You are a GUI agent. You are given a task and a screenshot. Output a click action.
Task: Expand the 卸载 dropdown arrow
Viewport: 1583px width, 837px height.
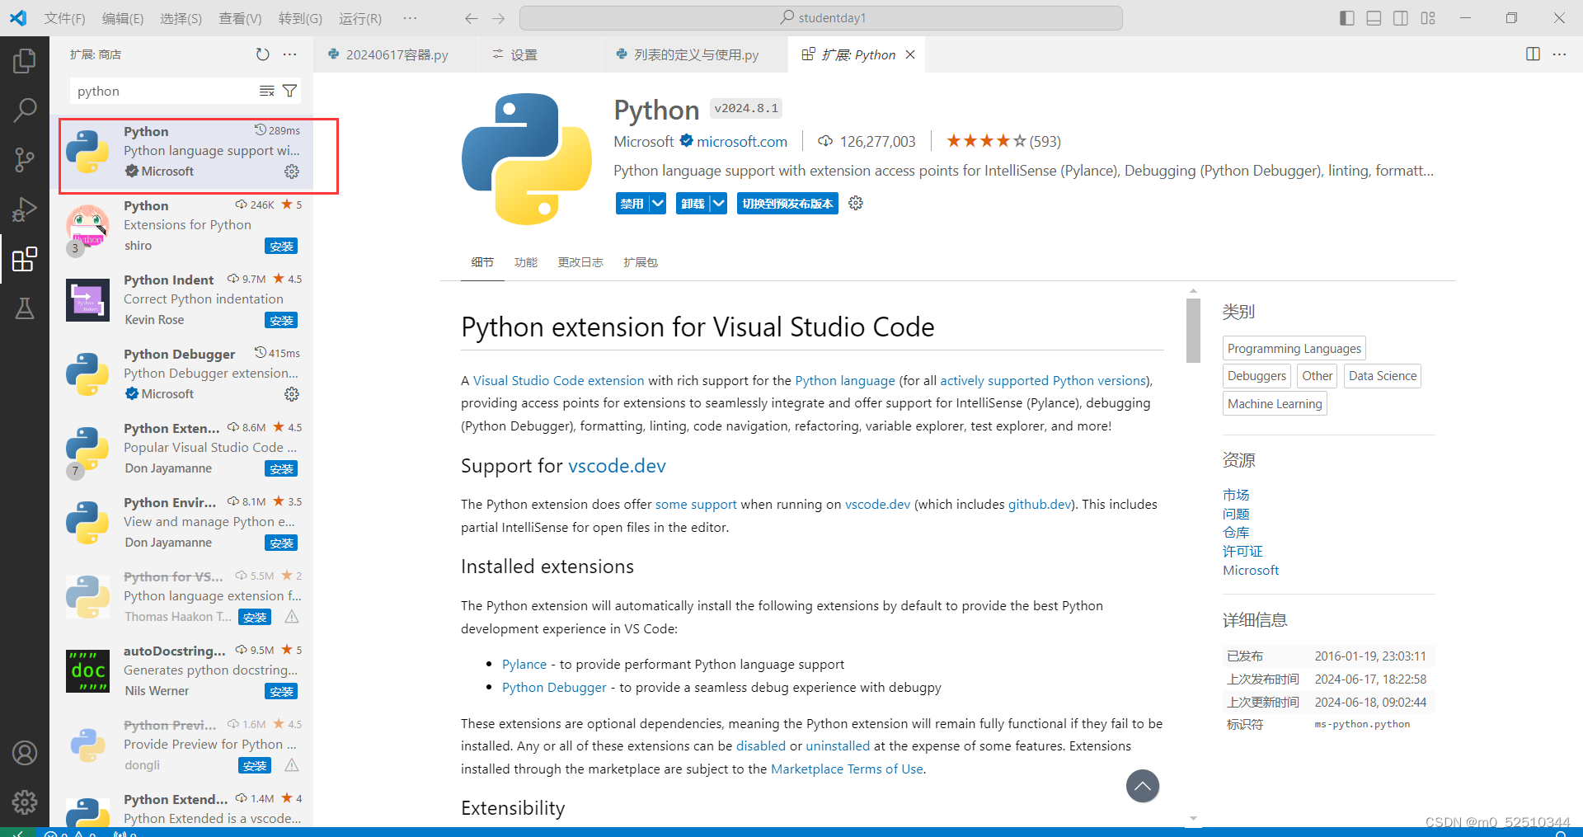[x=718, y=203]
